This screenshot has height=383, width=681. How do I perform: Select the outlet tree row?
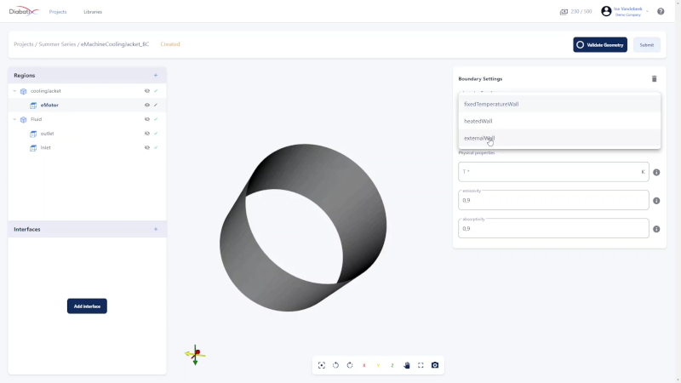87,134
